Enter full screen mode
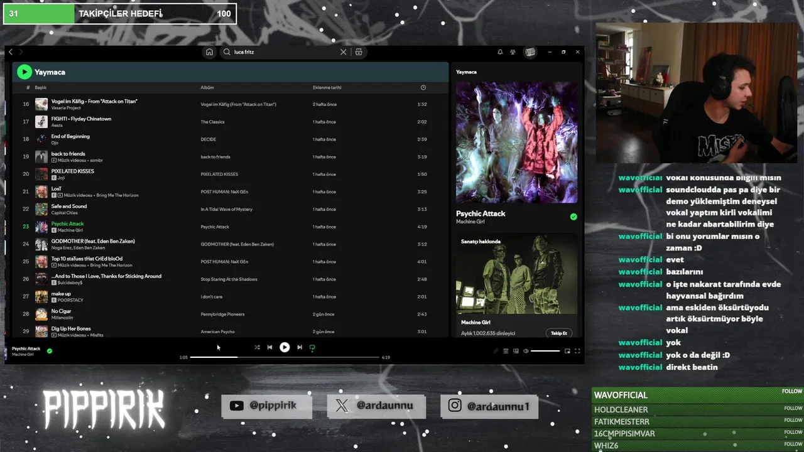This screenshot has height=452, width=804. click(x=577, y=351)
